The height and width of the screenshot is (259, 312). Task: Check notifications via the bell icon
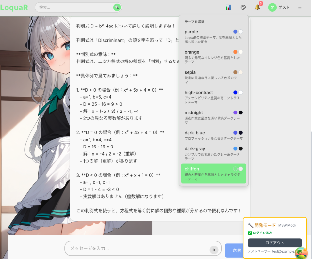[x=257, y=7]
